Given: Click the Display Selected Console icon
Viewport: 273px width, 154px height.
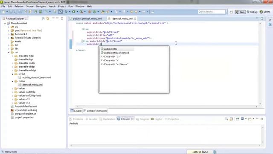Looking at the screenshot, I should 242,119.
